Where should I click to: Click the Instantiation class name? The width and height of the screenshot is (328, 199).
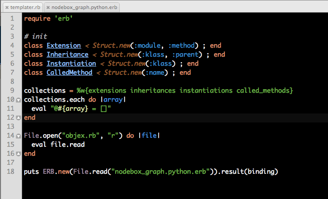point(71,63)
